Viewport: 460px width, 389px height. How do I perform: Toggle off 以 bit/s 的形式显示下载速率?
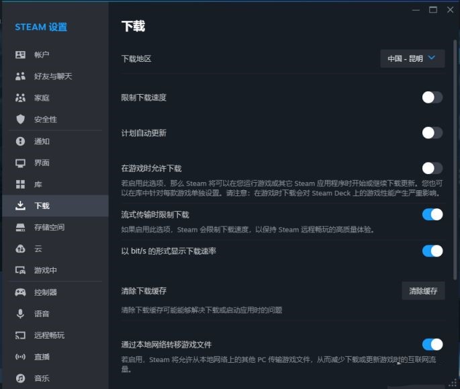click(x=432, y=251)
